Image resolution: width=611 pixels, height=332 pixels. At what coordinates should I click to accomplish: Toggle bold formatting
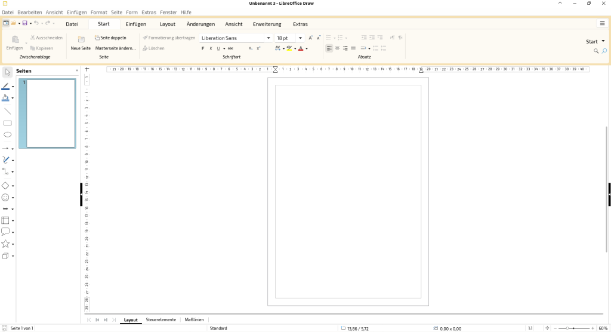203,48
